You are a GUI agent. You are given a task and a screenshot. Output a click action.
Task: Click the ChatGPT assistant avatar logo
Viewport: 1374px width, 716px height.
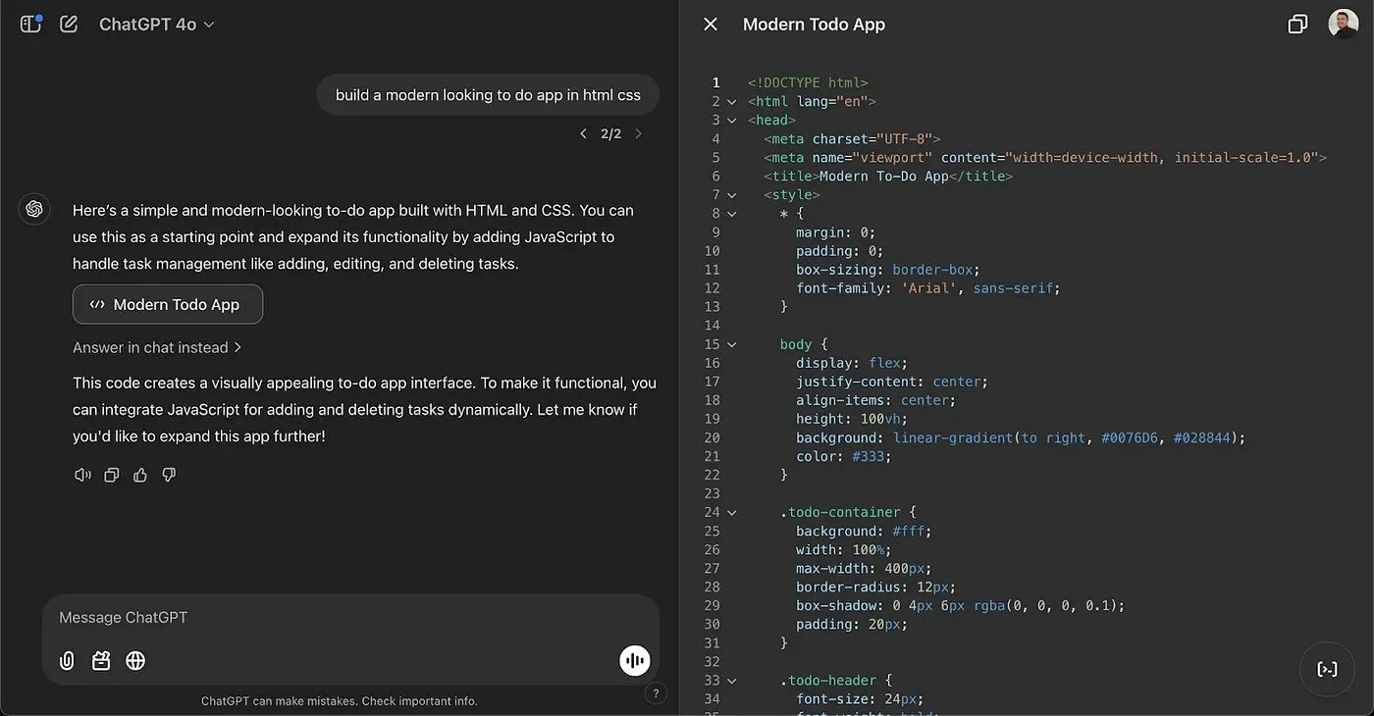coord(34,209)
